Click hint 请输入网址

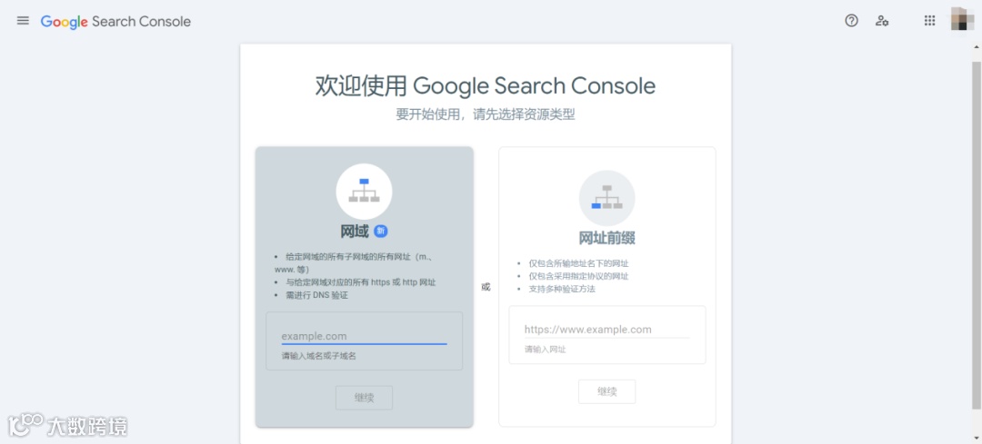click(546, 350)
